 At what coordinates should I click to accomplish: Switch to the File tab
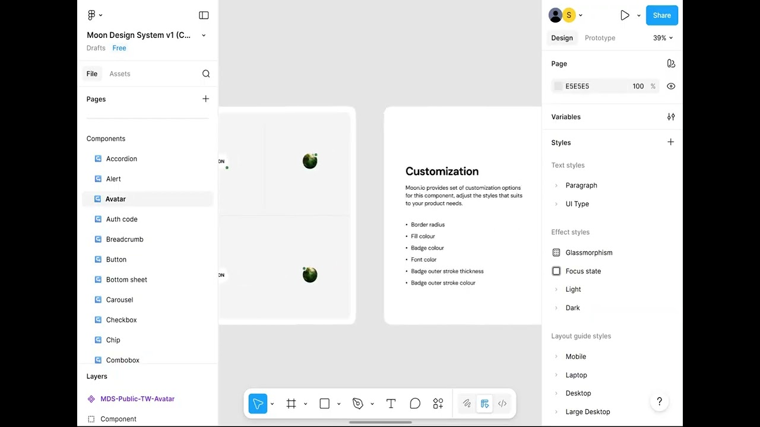tap(91, 74)
